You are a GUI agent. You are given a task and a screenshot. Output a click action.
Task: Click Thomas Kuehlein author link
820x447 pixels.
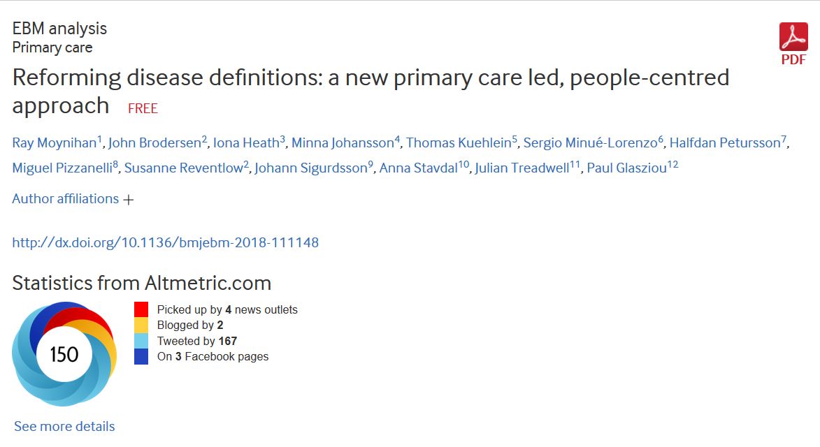(x=459, y=143)
